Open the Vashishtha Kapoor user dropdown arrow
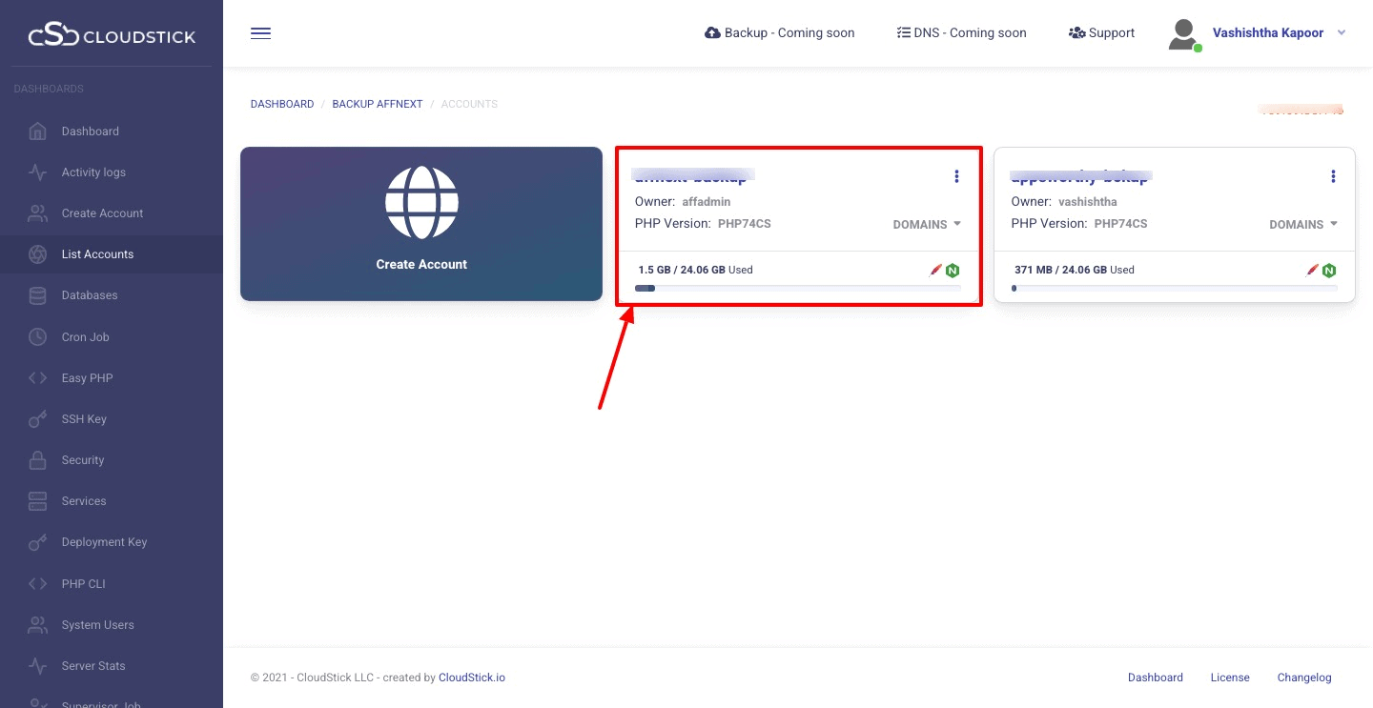The width and height of the screenshot is (1373, 708). tap(1342, 33)
